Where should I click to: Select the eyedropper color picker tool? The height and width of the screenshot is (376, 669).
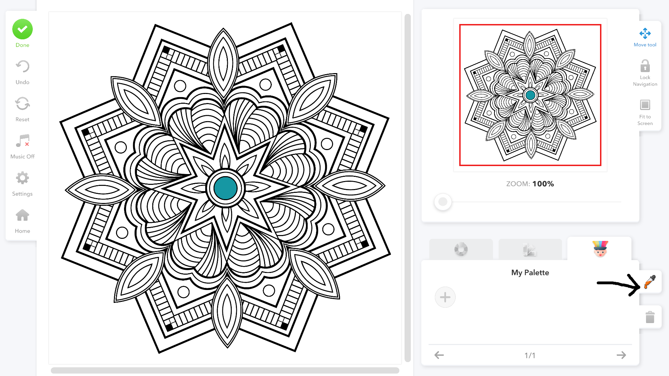click(650, 282)
